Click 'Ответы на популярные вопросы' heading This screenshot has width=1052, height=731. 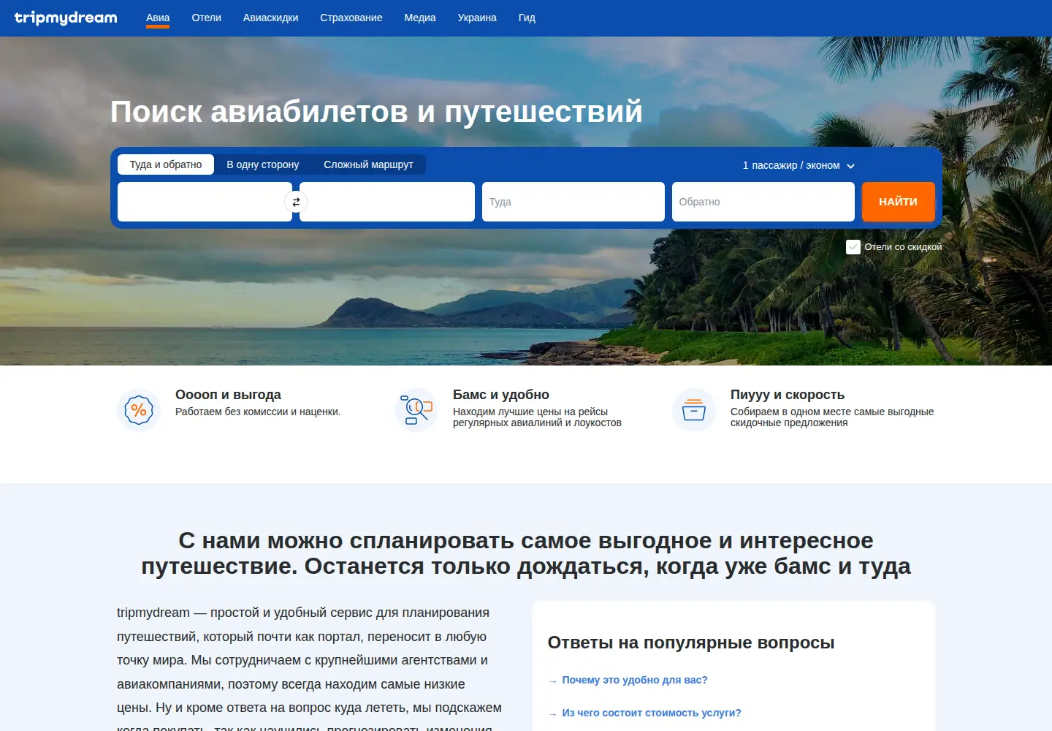point(691,643)
